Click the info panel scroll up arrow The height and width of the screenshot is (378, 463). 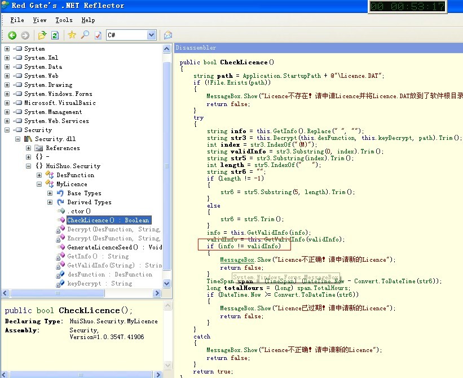pos(167,305)
